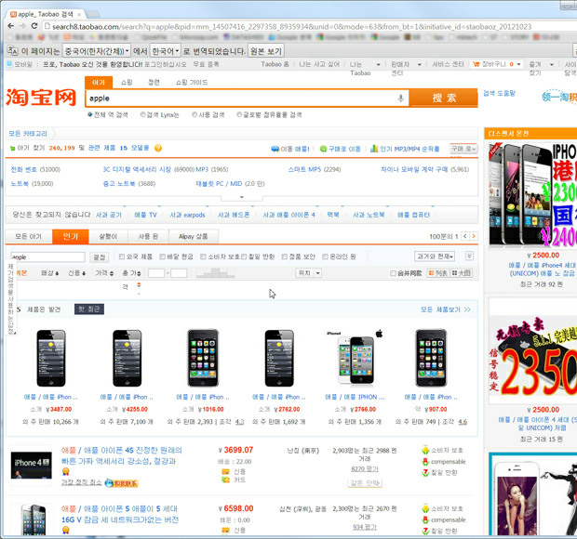Screen dimensions: 577x539
Task: Click the 신용 card icon under ¥3699.07
Action: tap(225, 471)
